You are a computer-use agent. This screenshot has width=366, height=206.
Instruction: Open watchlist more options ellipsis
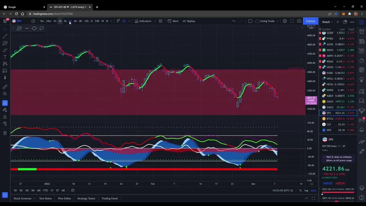point(352,22)
